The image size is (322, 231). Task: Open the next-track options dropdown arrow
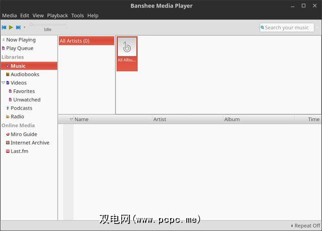point(25,27)
